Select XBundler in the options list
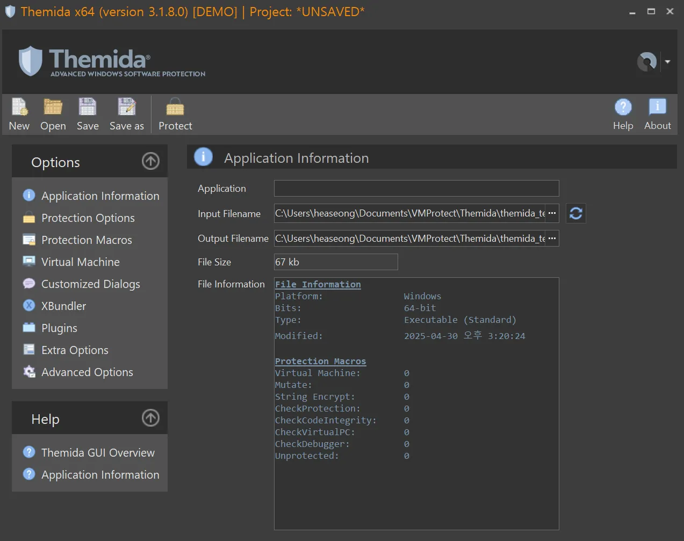Screen dimensions: 684x541 (54, 306)
